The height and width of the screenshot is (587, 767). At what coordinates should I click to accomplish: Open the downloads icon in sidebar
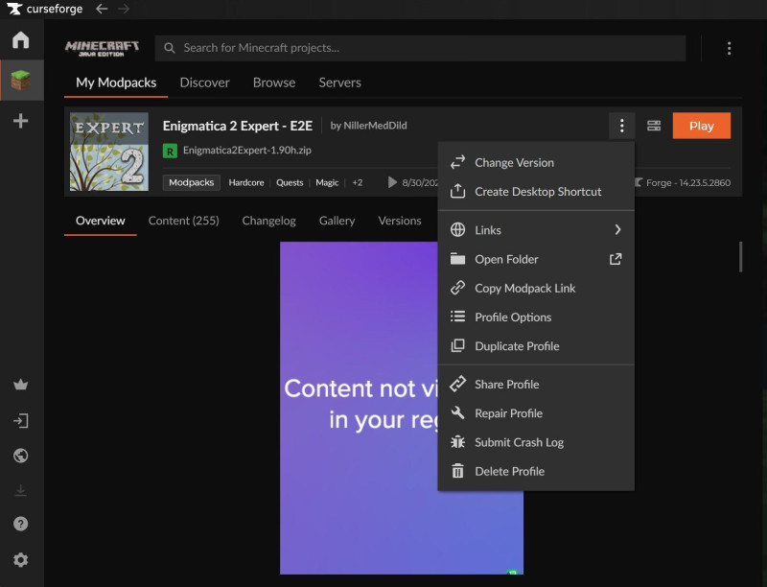tap(20, 490)
